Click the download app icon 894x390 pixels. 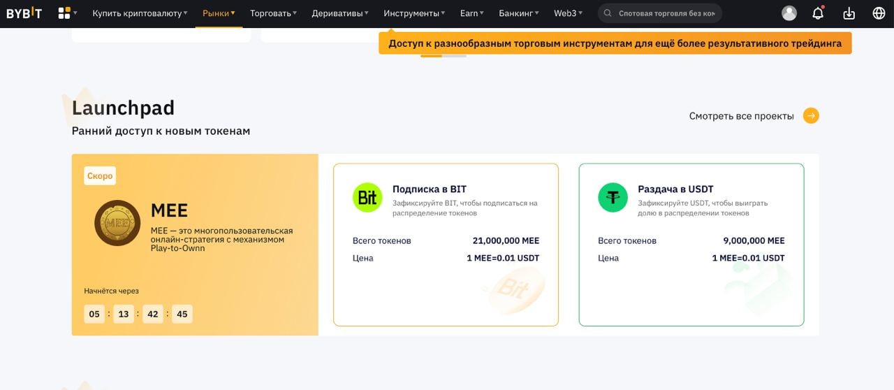(849, 13)
